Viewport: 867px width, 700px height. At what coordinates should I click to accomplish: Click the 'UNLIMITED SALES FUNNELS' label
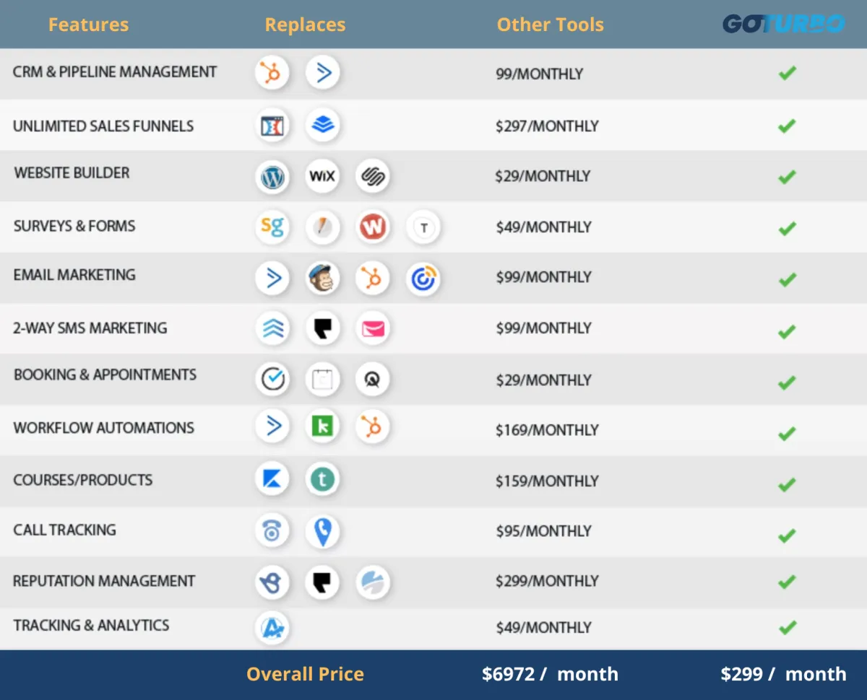coord(103,126)
